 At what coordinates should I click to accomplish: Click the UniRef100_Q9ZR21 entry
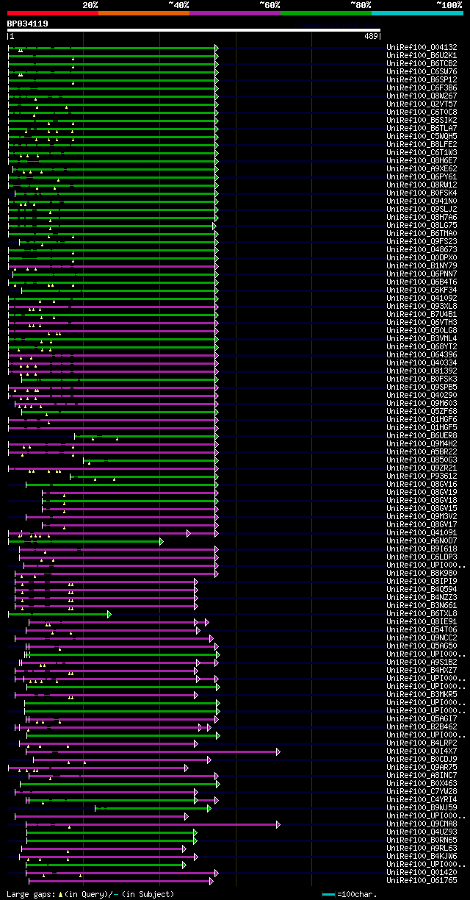(422, 468)
